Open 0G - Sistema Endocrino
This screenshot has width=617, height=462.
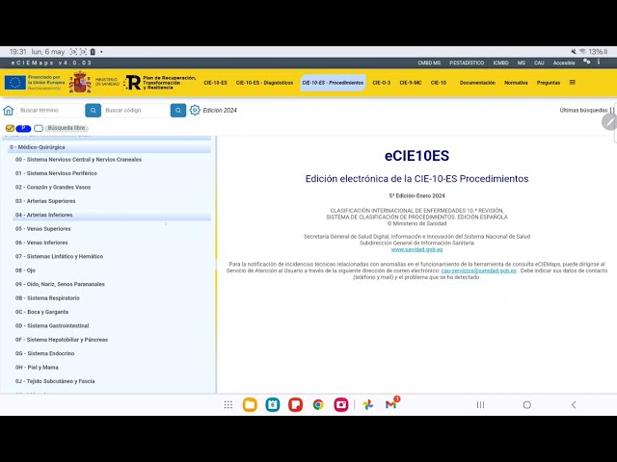pyautogui.click(x=44, y=353)
